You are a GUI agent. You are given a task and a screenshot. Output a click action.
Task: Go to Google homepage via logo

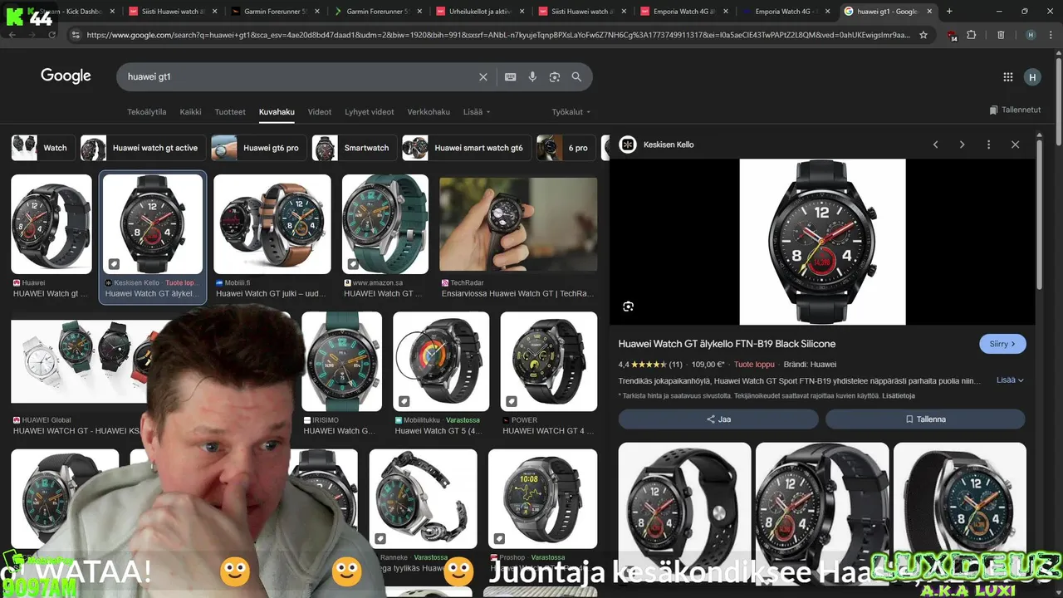tap(66, 76)
